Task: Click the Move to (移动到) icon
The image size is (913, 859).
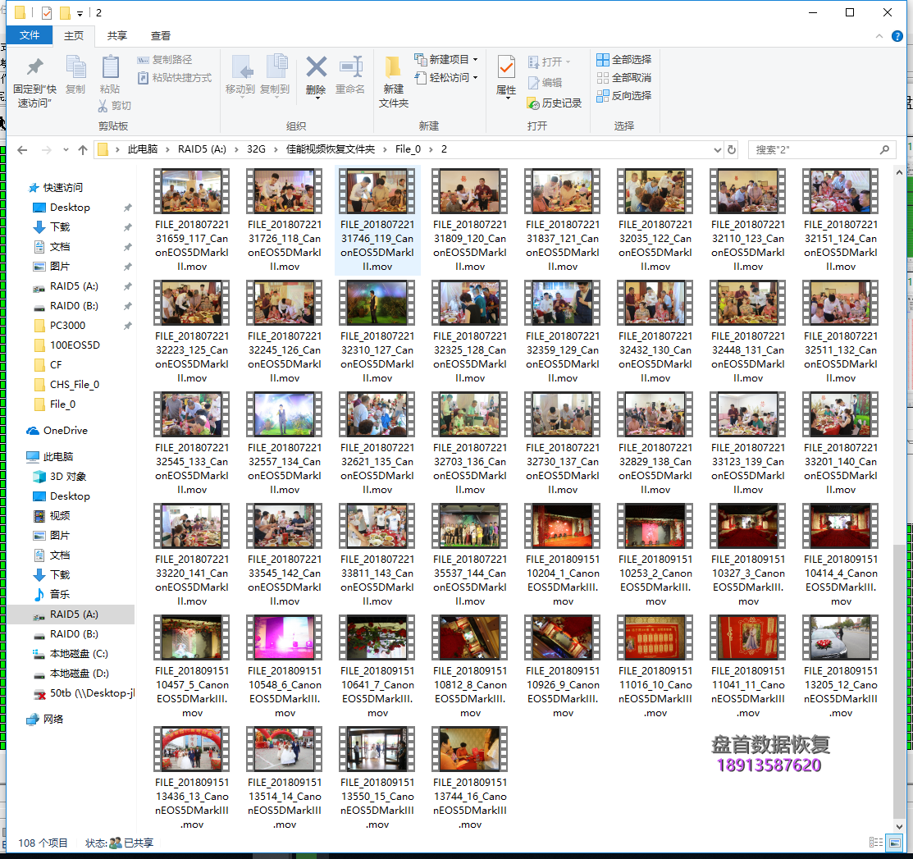Action: click(x=240, y=67)
